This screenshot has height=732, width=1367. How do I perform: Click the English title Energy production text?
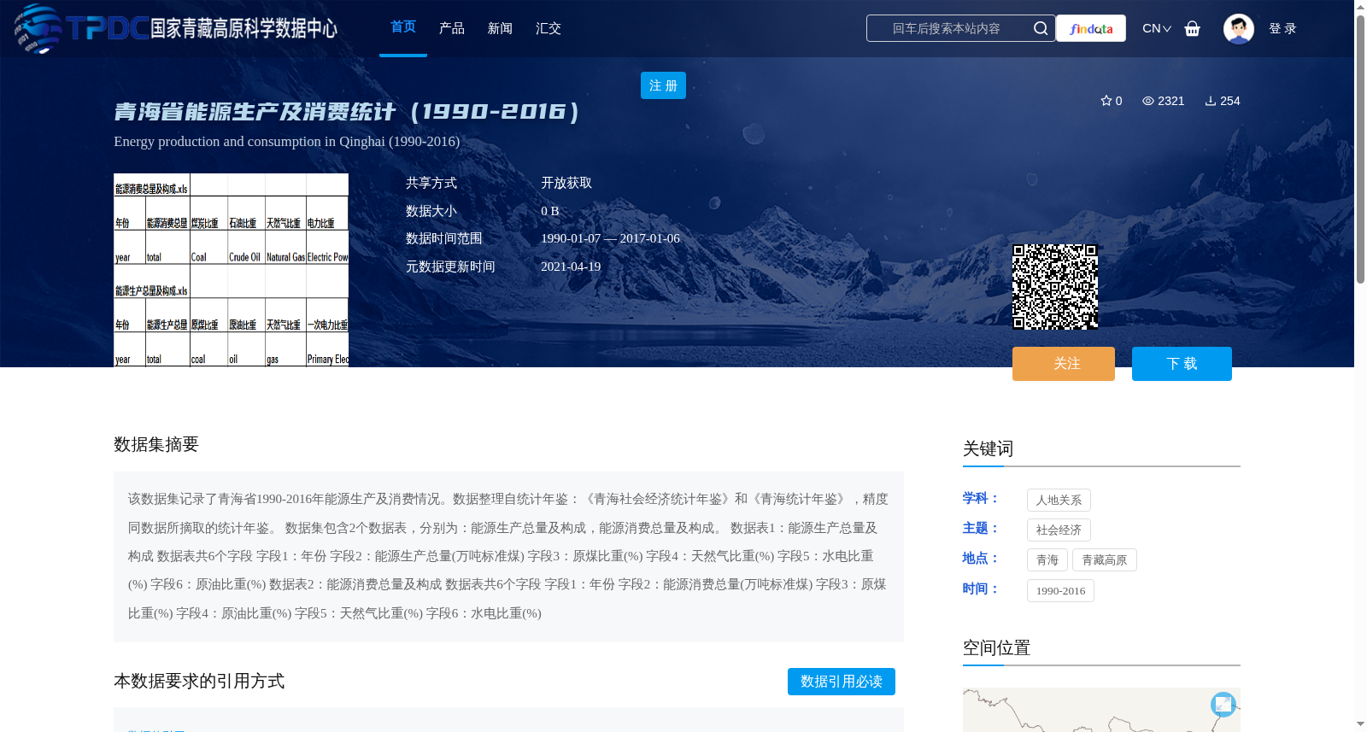(x=287, y=142)
